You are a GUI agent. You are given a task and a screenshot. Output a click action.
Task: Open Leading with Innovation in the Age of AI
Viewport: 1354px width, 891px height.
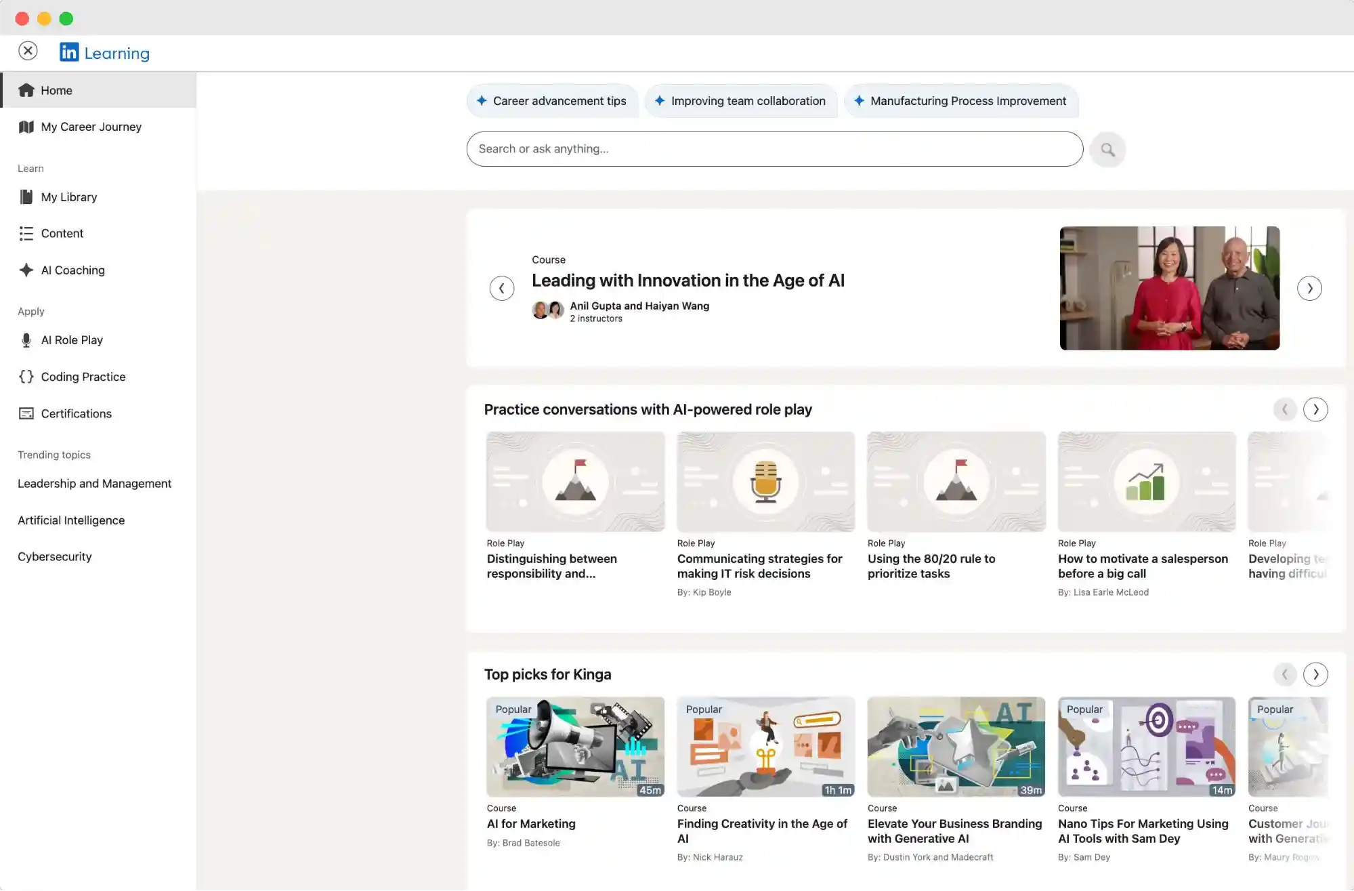(688, 281)
